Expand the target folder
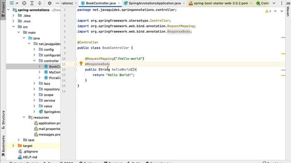 pyautogui.click(x=13, y=146)
